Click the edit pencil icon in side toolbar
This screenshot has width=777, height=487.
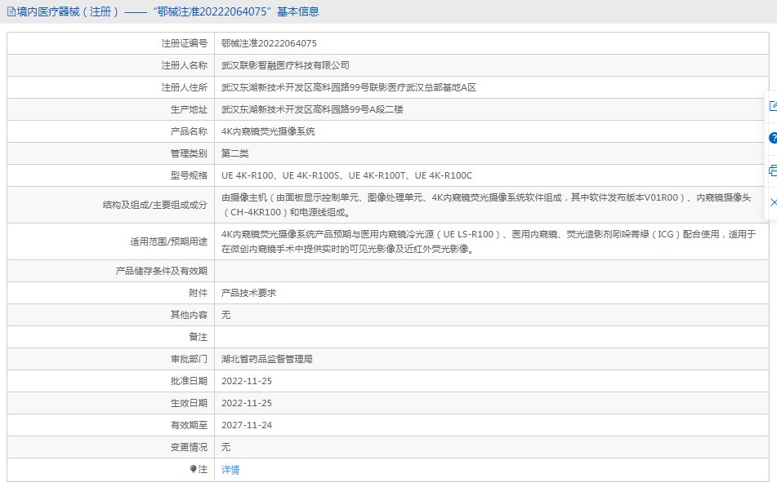773,106
